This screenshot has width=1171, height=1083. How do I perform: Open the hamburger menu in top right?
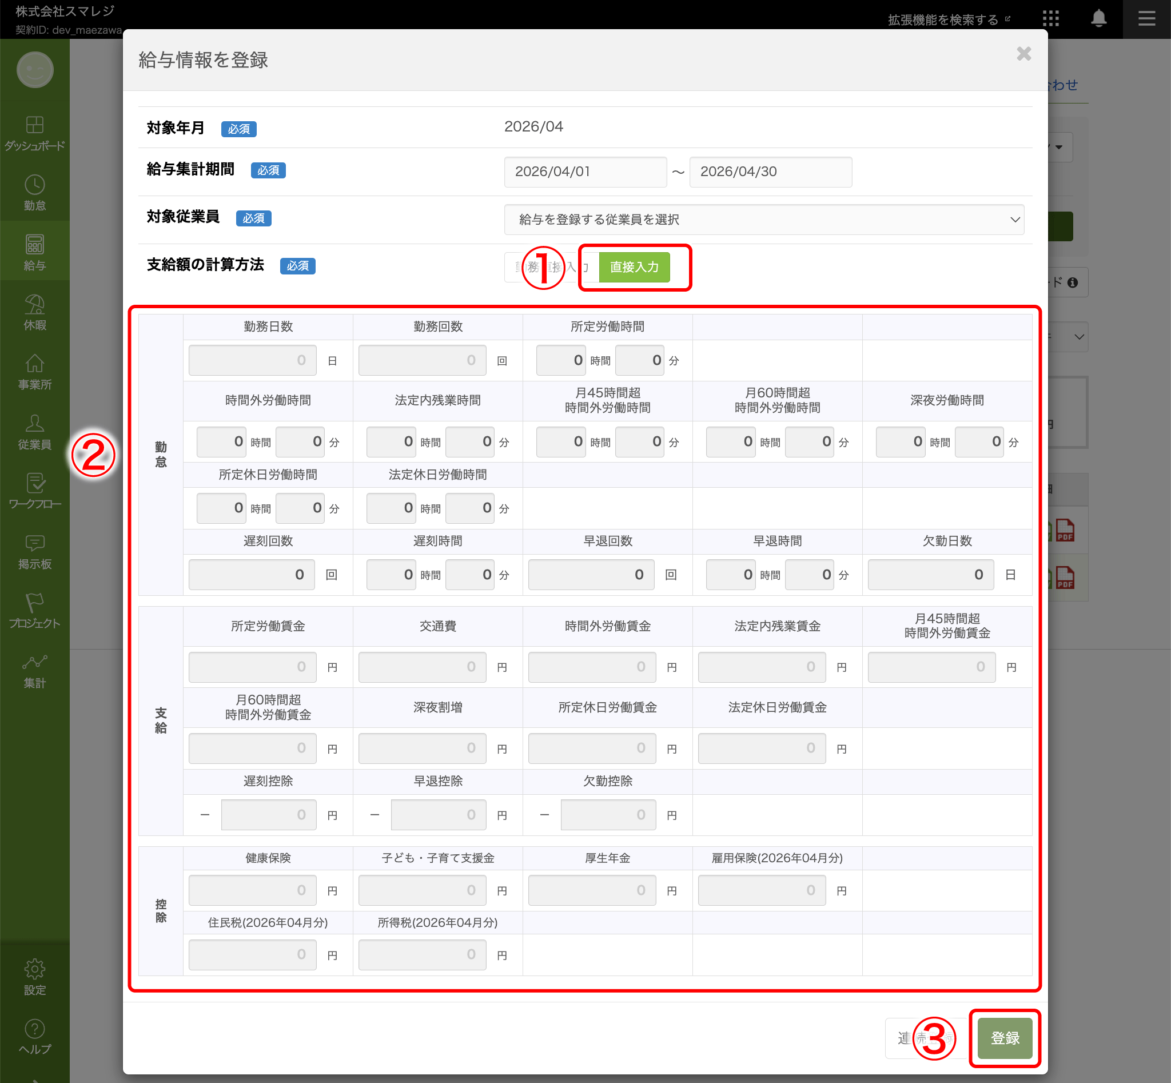click(x=1146, y=19)
